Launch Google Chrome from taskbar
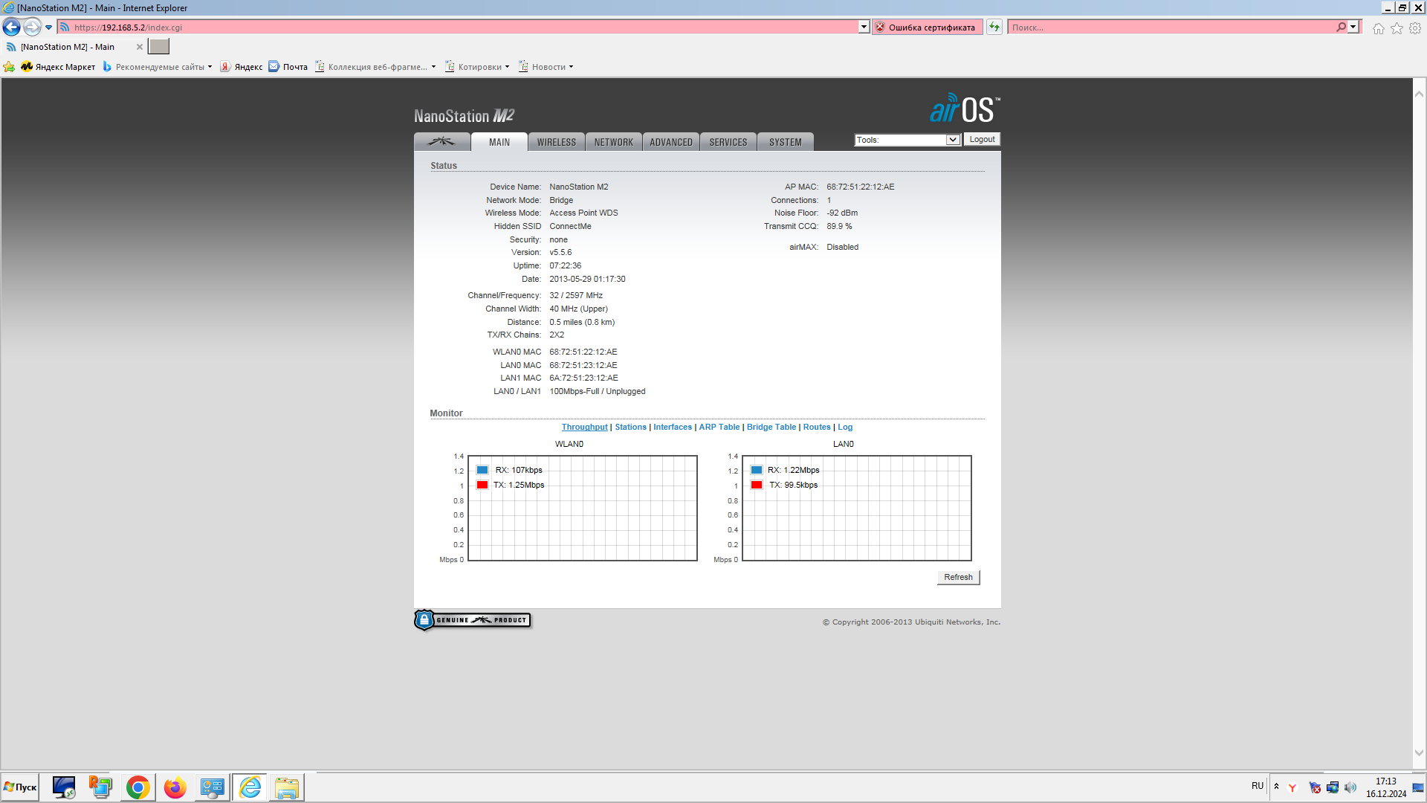 tap(137, 787)
